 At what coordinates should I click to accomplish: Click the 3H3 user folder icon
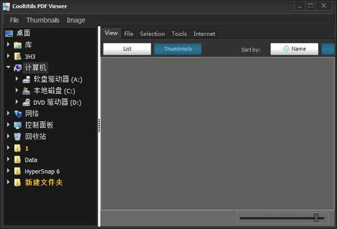[x=18, y=57]
